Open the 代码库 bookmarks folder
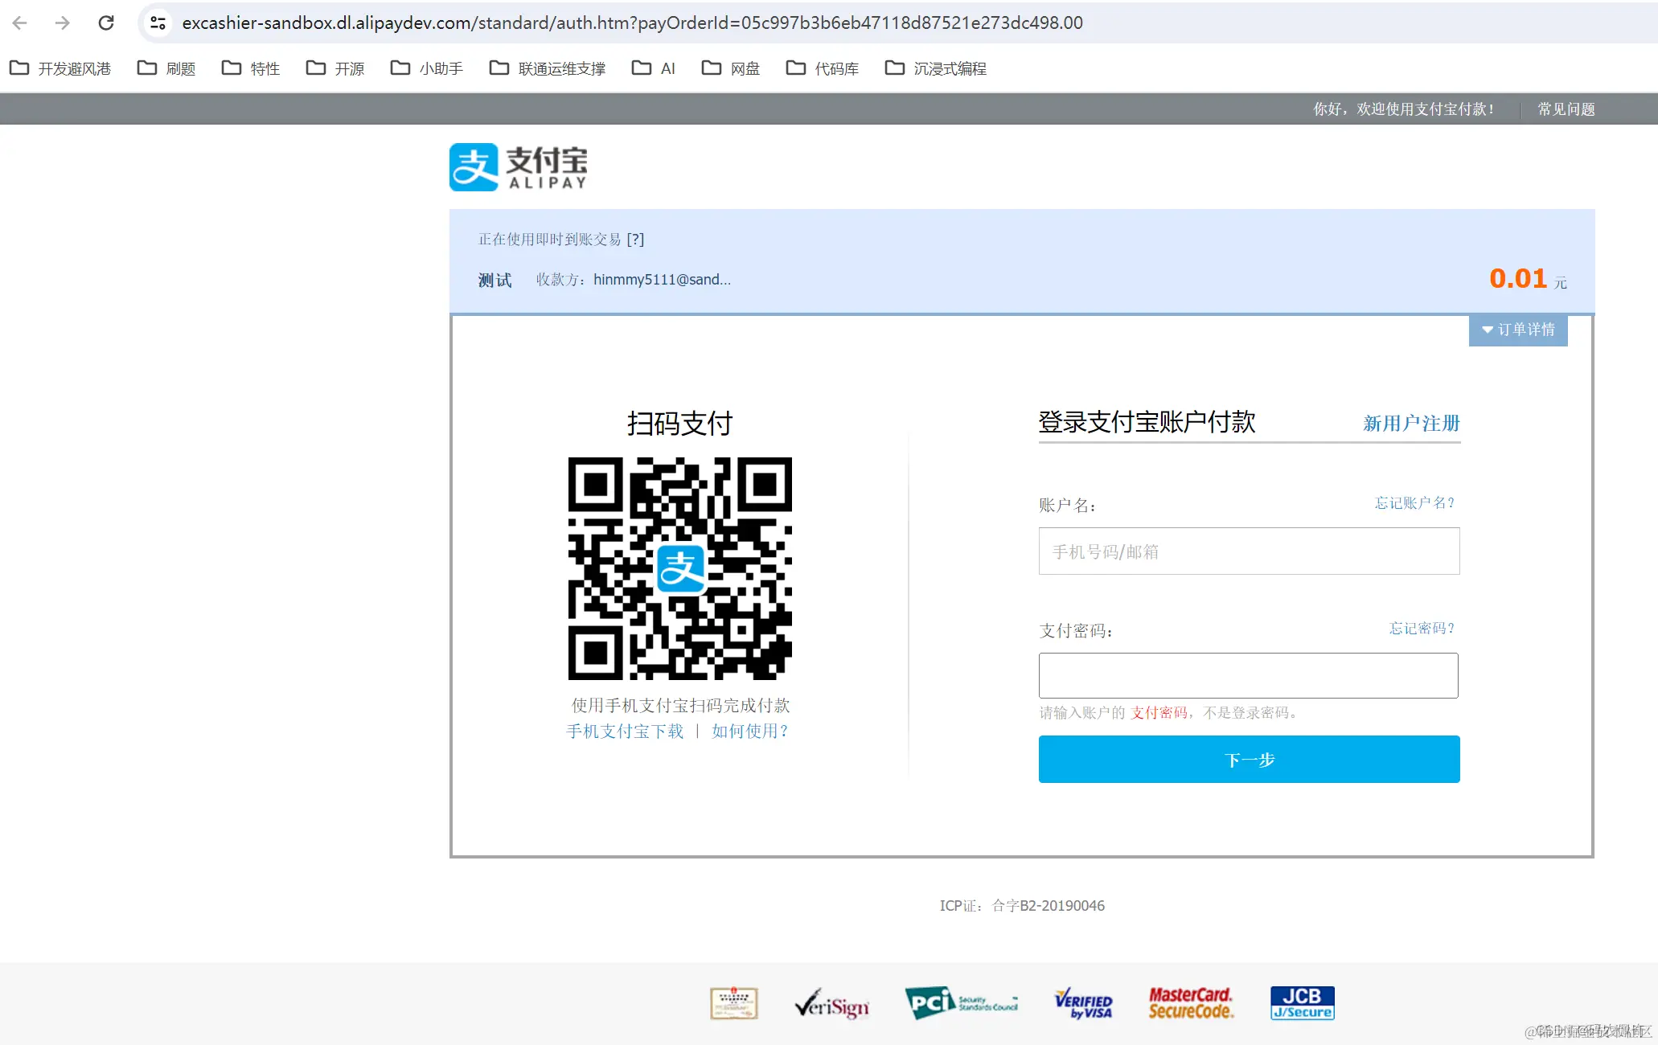The width and height of the screenshot is (1658, 1045). (823, 68)
